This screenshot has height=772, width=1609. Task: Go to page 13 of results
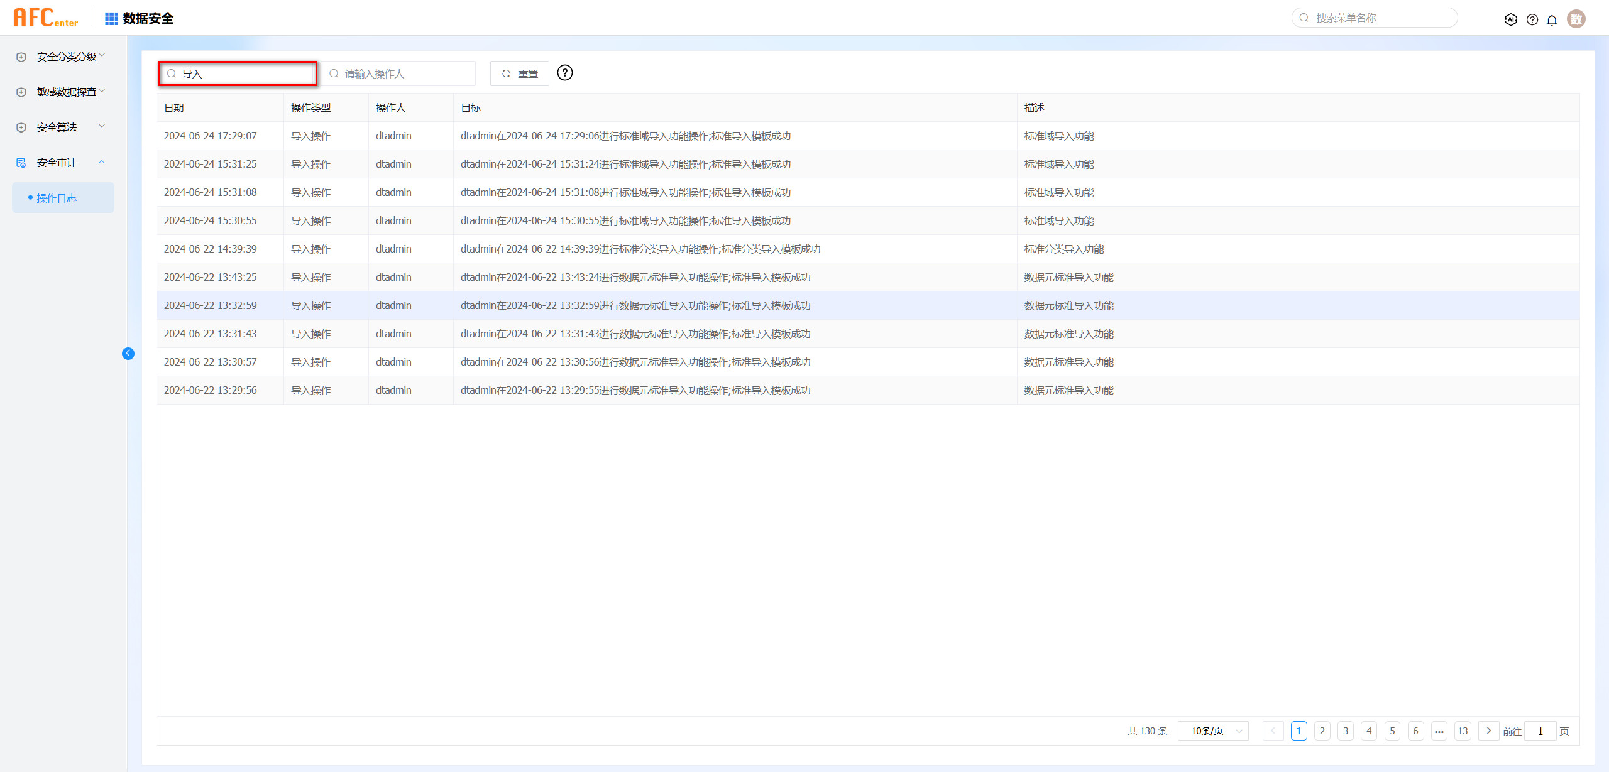click(1463, 731)
